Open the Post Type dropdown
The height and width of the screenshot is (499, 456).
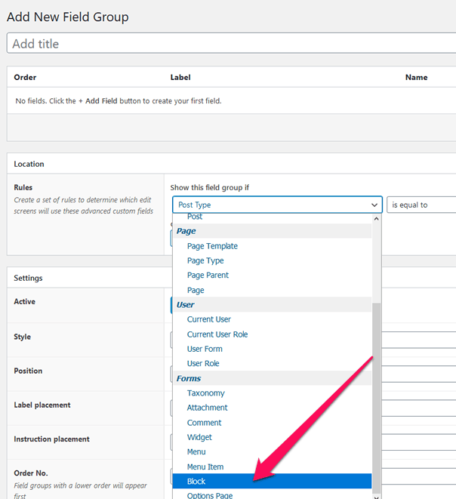(x=276, y=205)
